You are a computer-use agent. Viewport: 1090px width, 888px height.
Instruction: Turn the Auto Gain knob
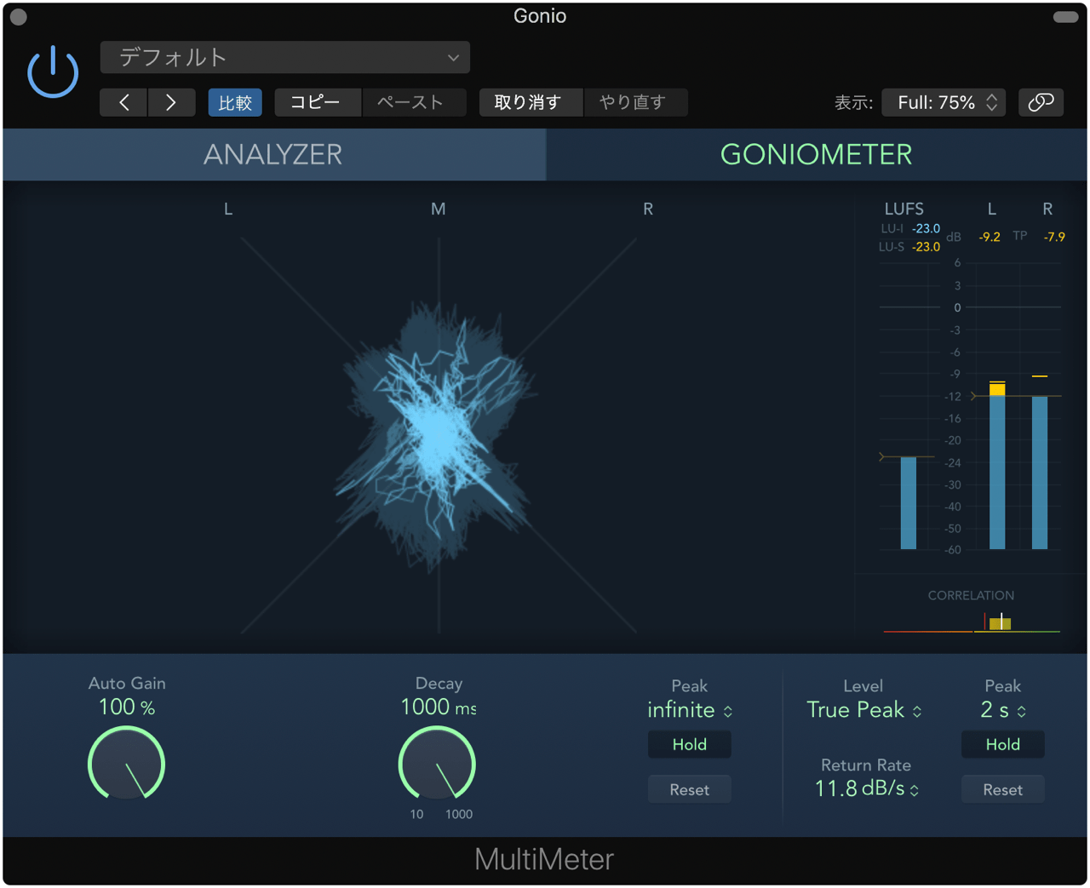(126, 764)
